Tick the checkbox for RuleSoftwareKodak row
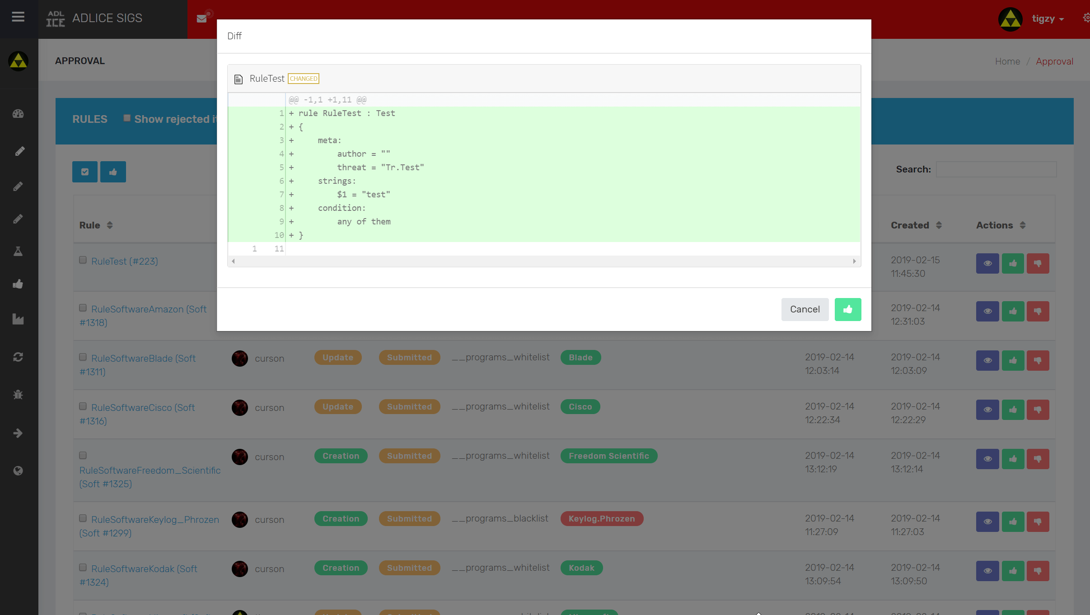Viewport: 1090px width, 615px height. [x=83, y=568]
